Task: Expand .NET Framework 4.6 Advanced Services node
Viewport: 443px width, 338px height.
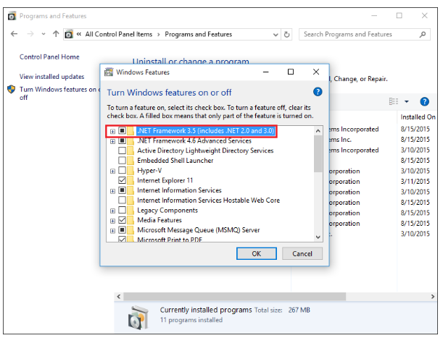Action: tap(112, 141)
